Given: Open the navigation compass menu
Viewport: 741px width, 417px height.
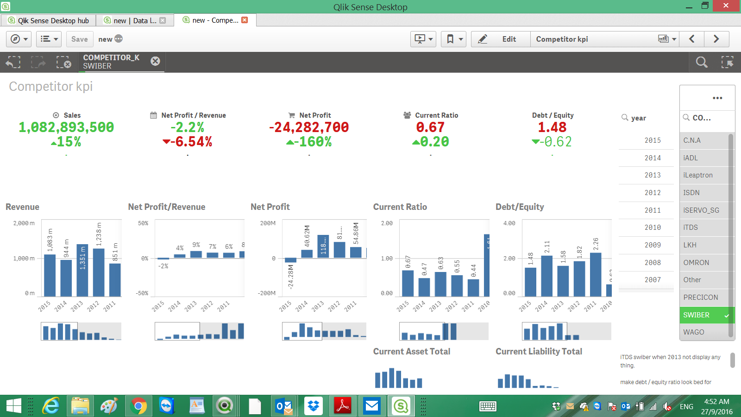Looking at the screenshot, I should pos(19,39).
